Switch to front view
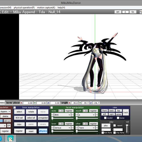 click(x=105, y=110)
